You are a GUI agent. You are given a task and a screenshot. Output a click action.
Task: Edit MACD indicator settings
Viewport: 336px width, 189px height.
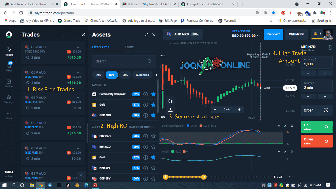285,151
